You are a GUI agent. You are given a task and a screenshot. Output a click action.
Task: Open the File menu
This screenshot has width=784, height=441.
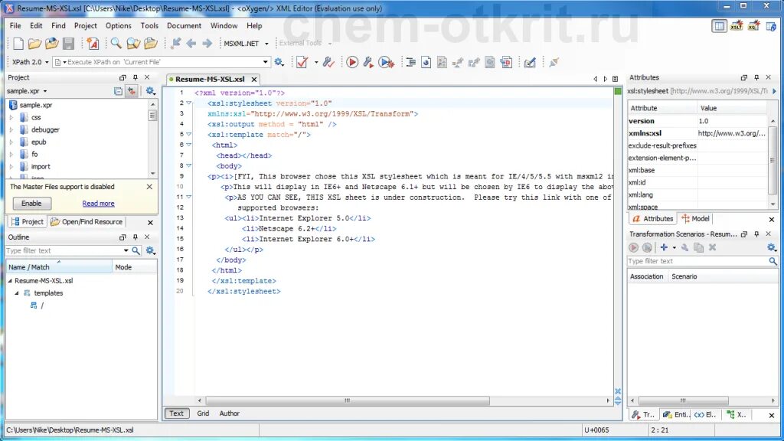tap(15, 25)
